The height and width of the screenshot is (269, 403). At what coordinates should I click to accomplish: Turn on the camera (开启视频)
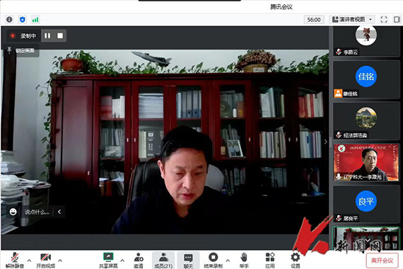(45, 261)
